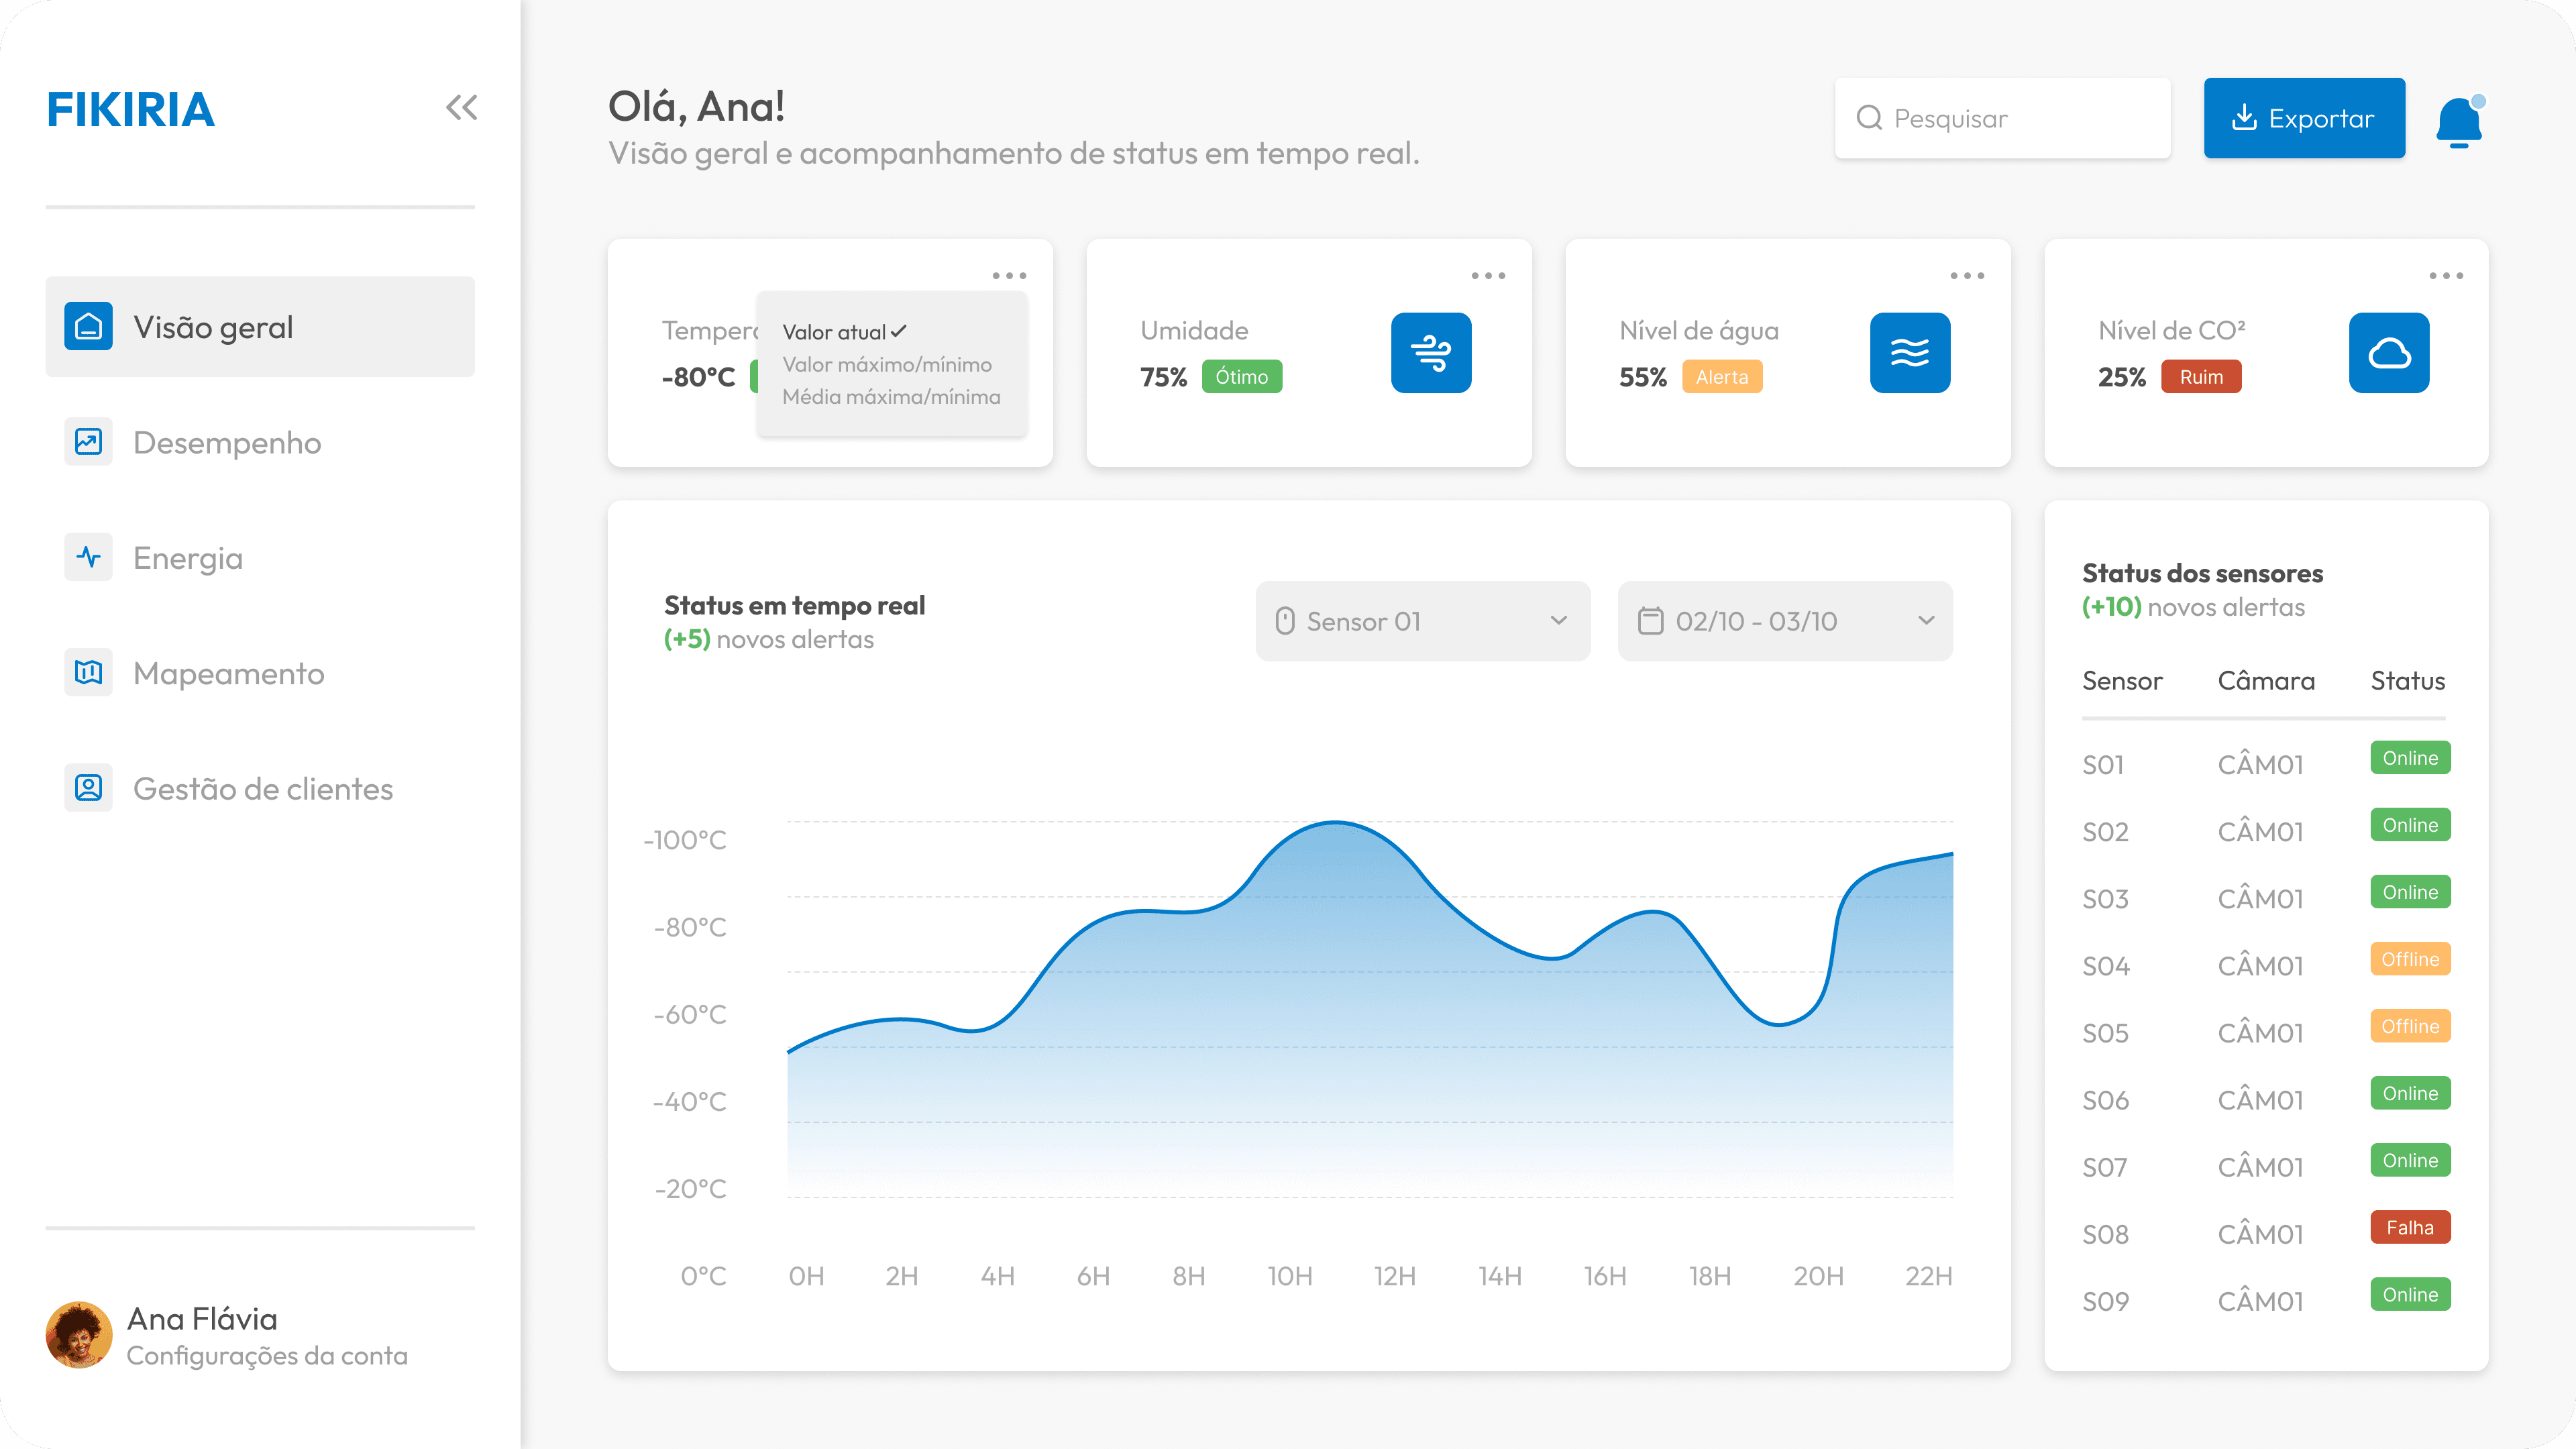Open the 02/10 - 03/10 date dropdown

click(1784, 621)
